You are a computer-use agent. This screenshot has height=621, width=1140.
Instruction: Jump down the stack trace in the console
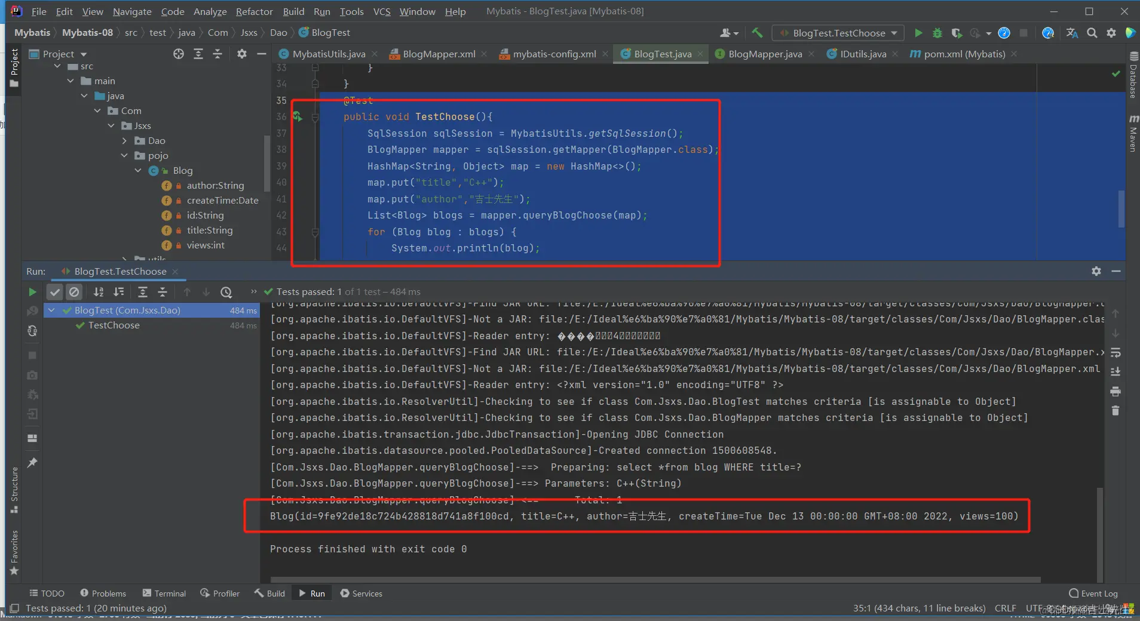1116,333
